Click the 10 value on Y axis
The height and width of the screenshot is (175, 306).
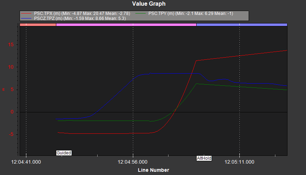coord(11,67)
